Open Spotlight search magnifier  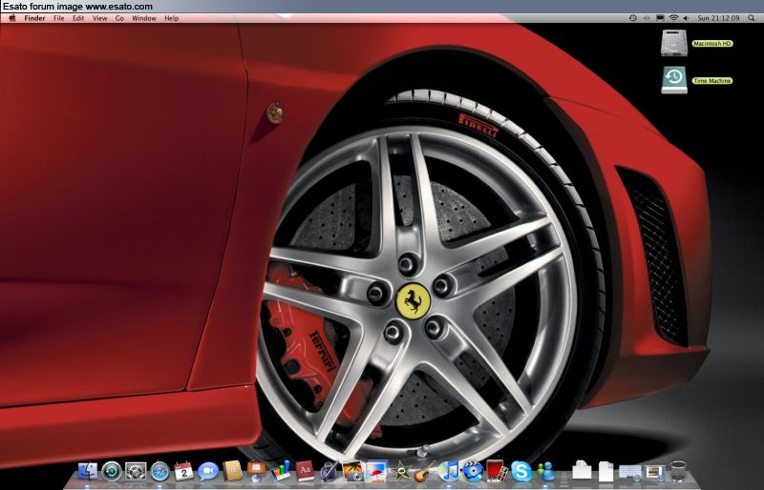[752, 18]
